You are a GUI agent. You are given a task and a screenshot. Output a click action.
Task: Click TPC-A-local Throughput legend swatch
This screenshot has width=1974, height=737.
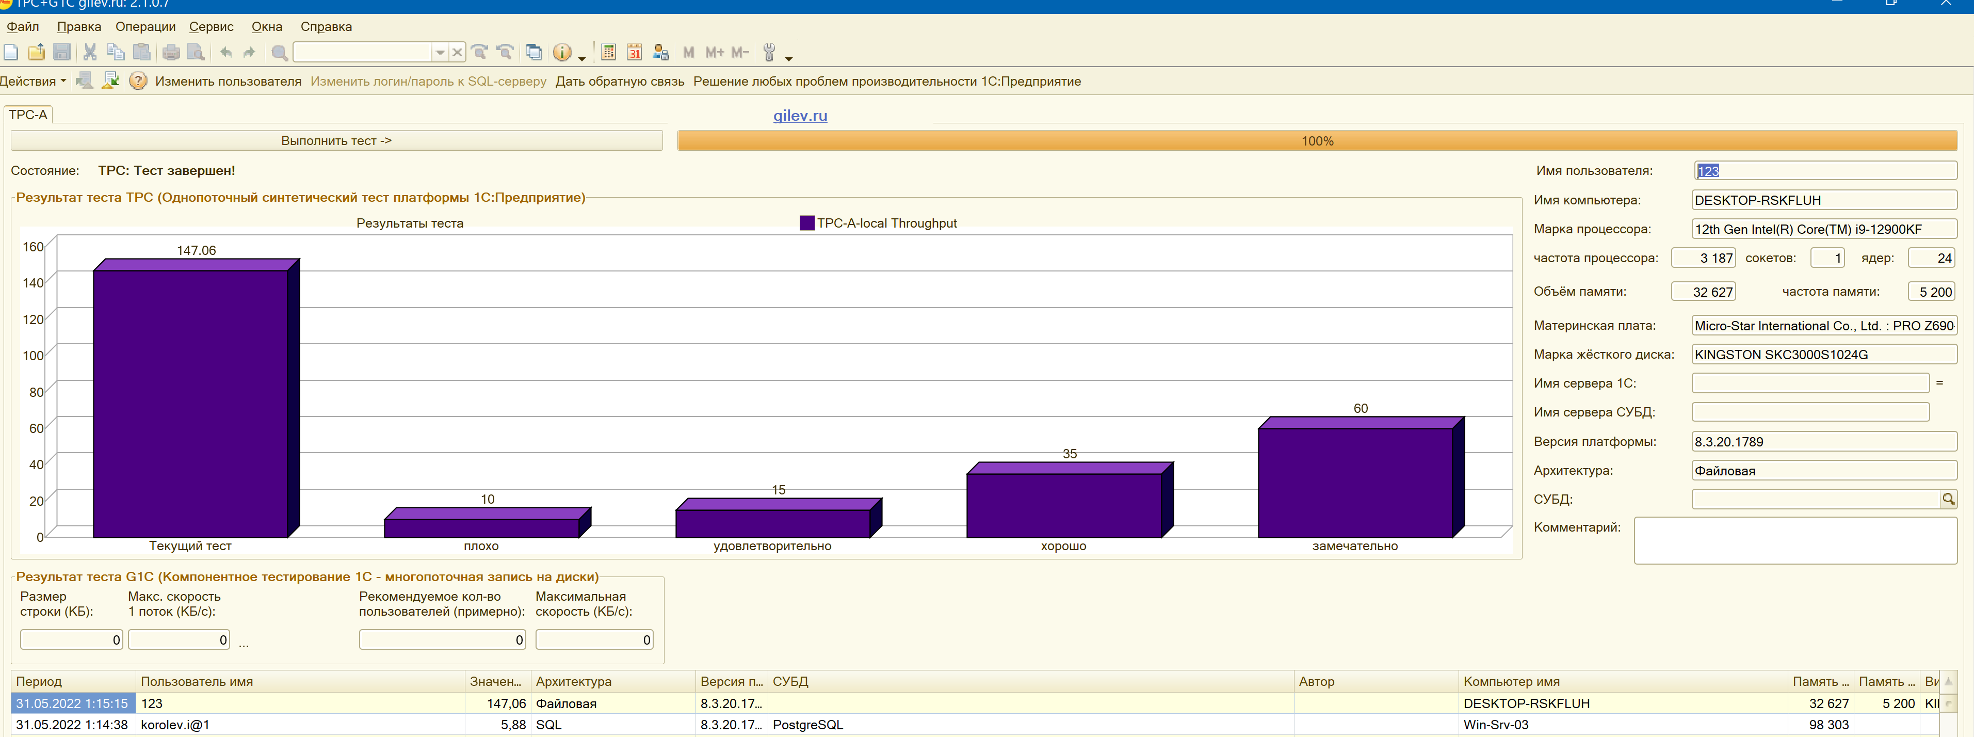tap(807, 222)
